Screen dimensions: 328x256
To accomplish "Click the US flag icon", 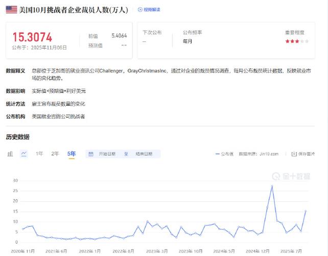I will (x=11, y=10).
